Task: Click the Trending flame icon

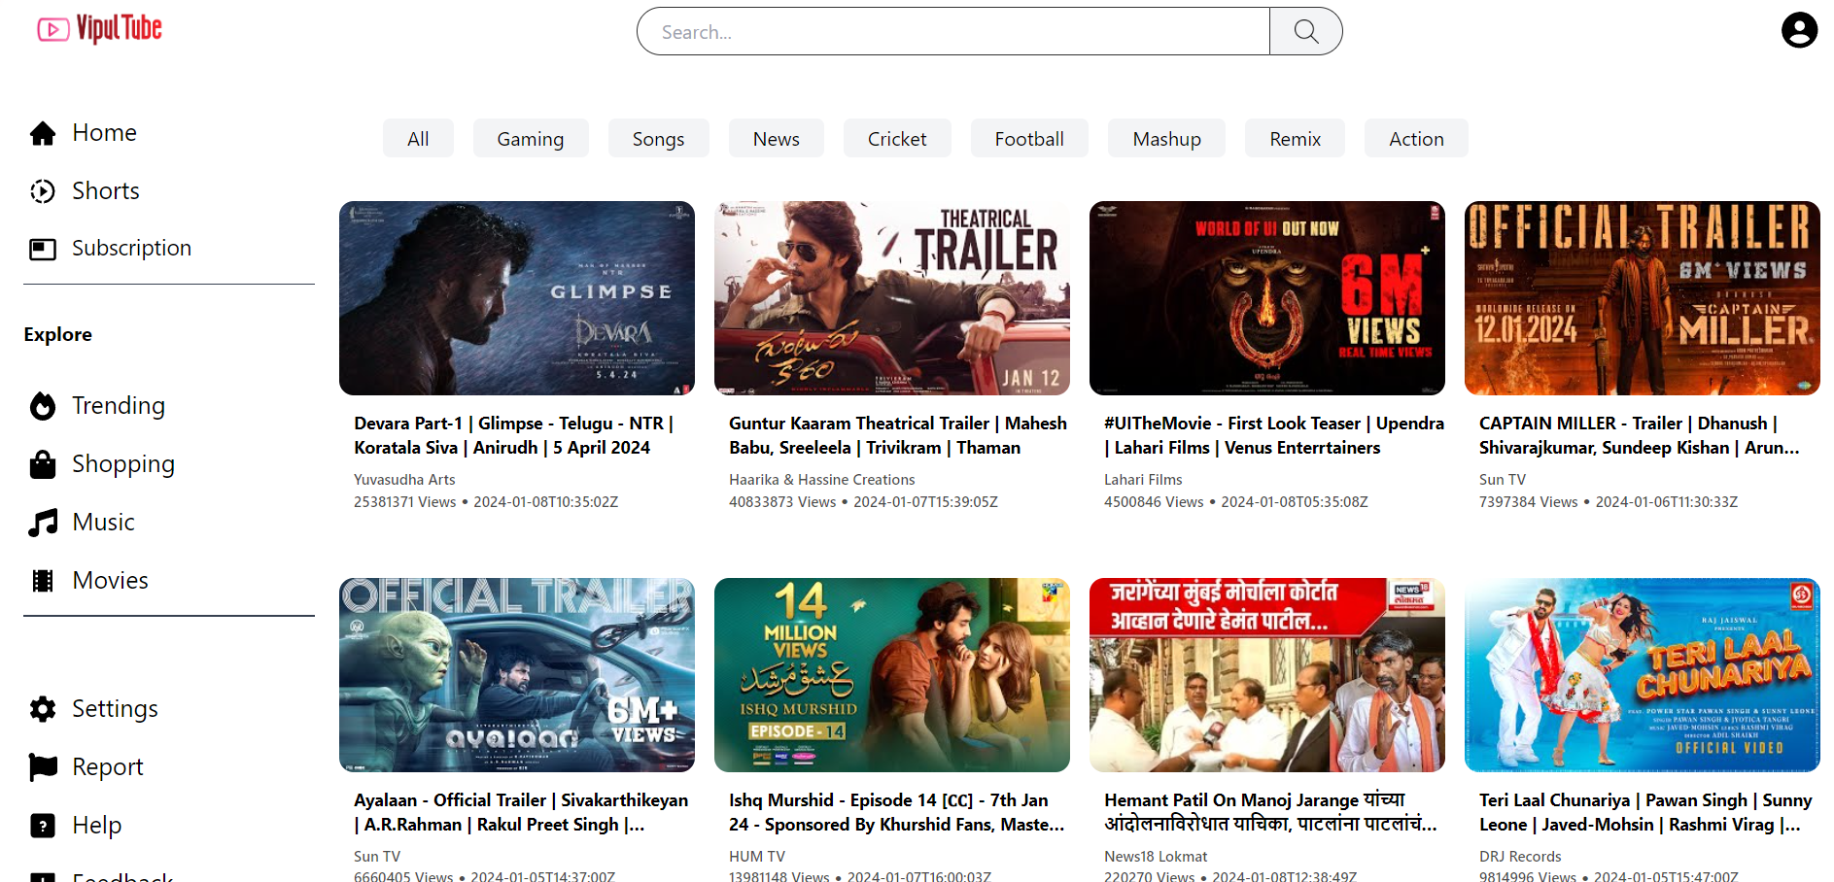Action: [43, 406]
